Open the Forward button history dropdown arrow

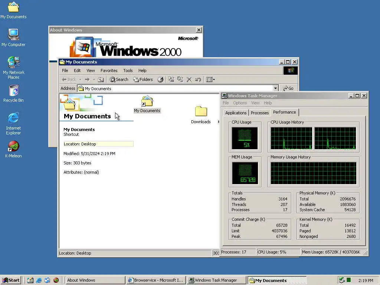click(94, 79)
